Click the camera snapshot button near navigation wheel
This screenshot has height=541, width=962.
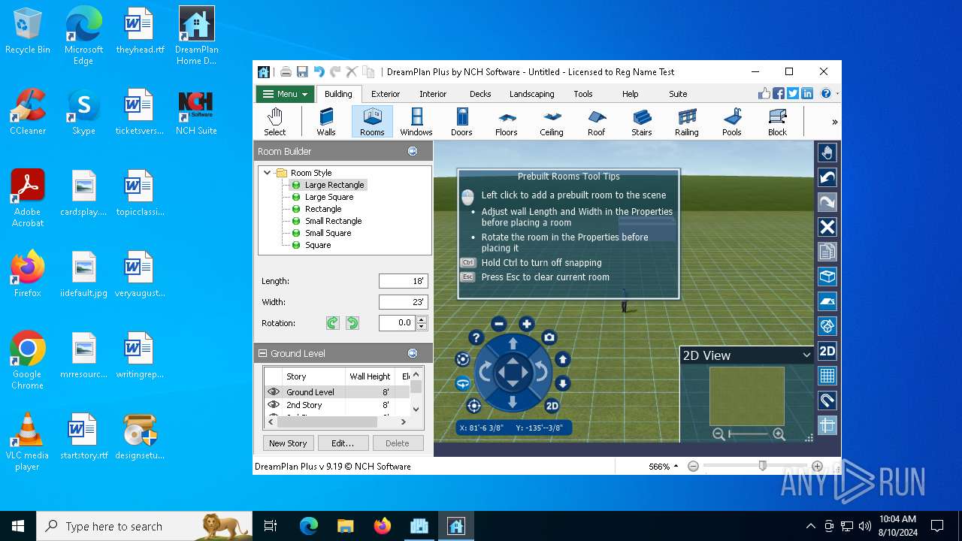549,338
